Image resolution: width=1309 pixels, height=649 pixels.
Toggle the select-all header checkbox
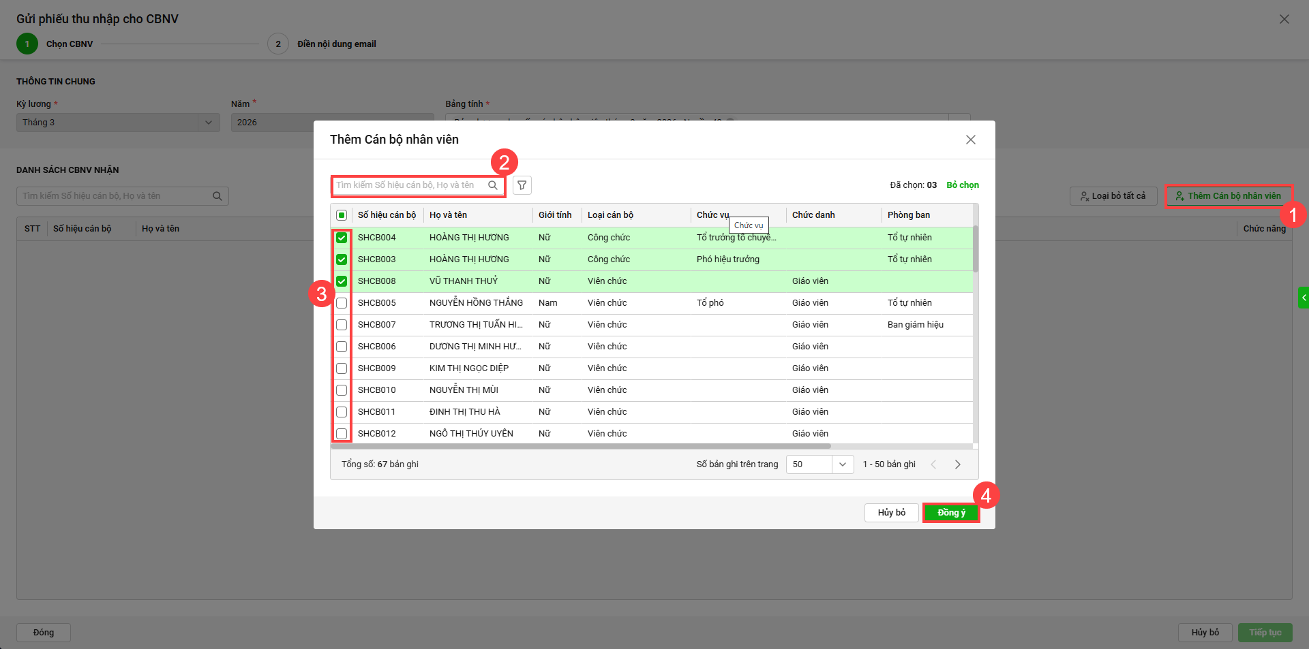342,215
